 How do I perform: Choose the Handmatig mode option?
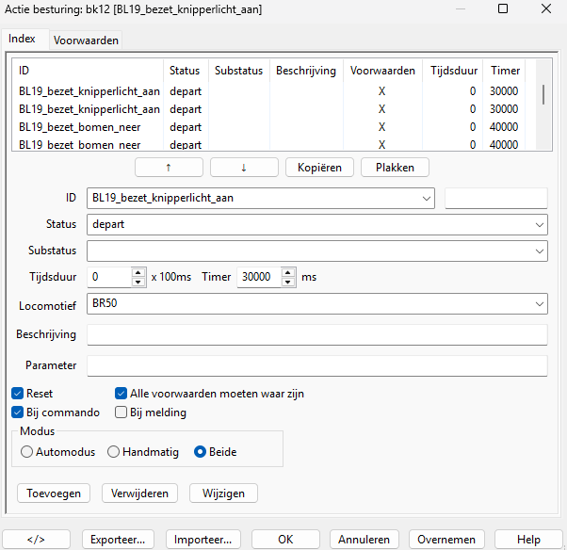coord(114,452)
